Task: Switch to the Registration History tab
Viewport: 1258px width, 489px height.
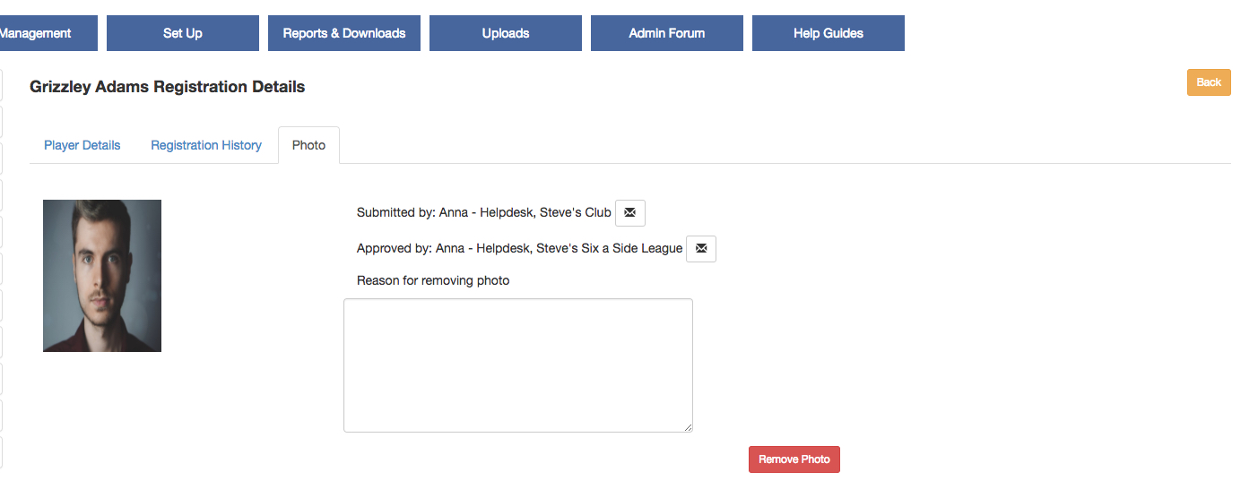Action: coord(206,145)
